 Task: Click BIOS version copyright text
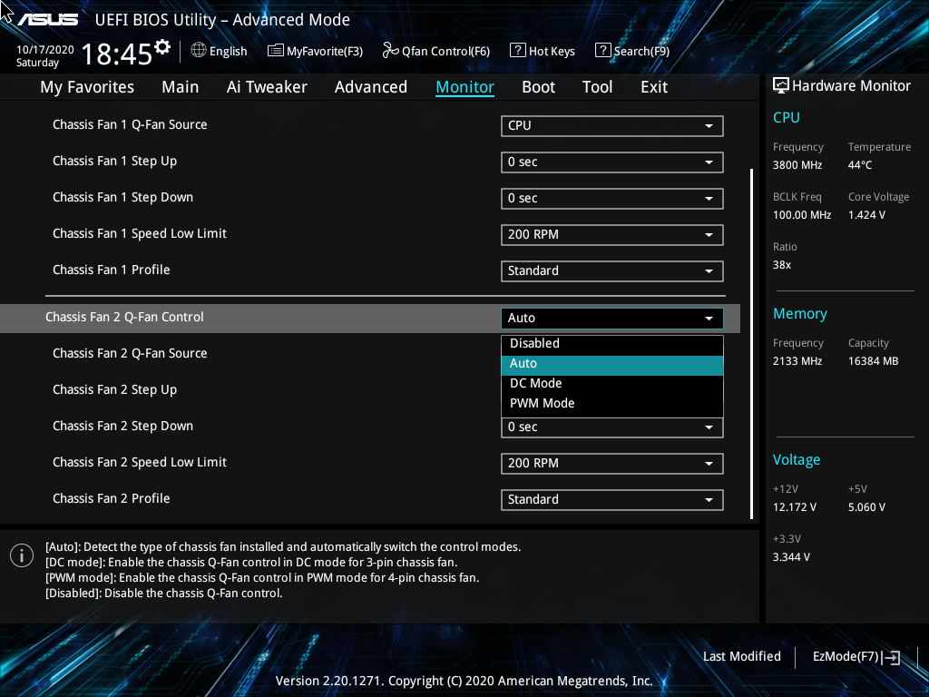point(464,681)
